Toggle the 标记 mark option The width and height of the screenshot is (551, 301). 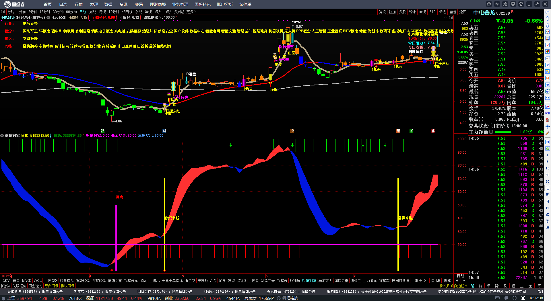point(443,12)
